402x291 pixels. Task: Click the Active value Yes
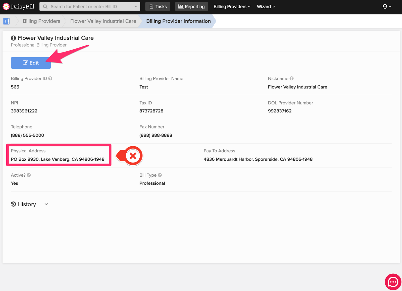pyautogui.click(x=15, y=183)
